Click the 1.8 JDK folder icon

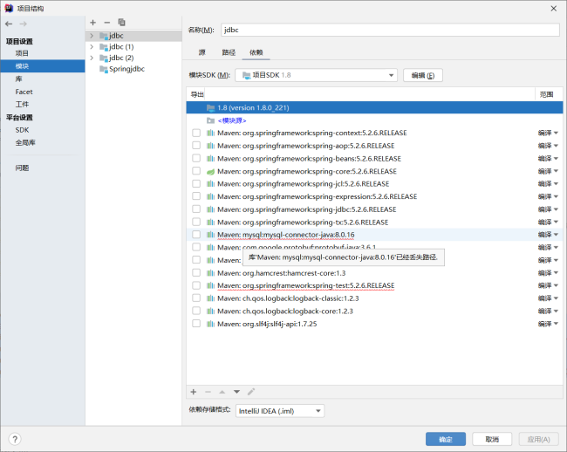pos(210,107)
